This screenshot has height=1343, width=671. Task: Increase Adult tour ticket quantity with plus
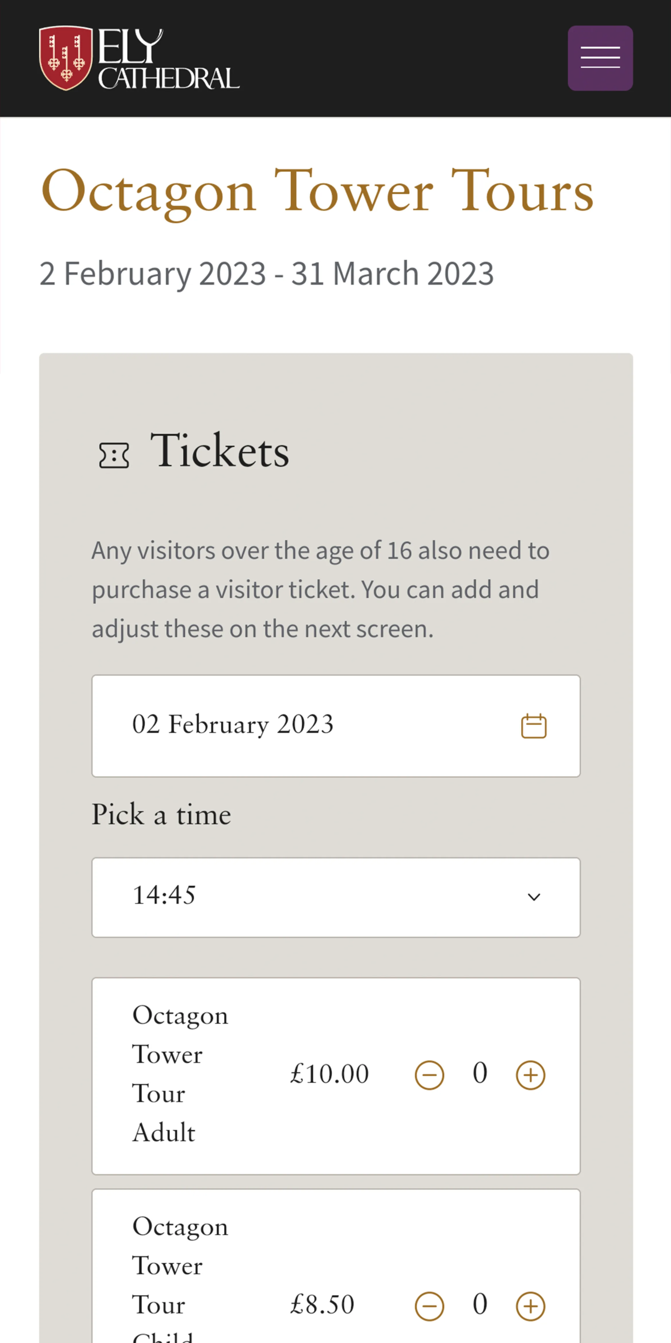(x=530, y=1075)
